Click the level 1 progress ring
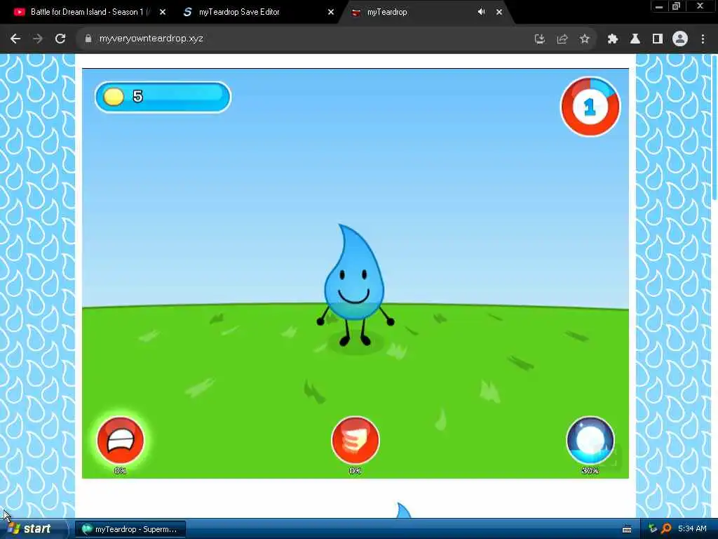This screenshot has height=539, width=718. pyautogui.click(x=590, y=107)
